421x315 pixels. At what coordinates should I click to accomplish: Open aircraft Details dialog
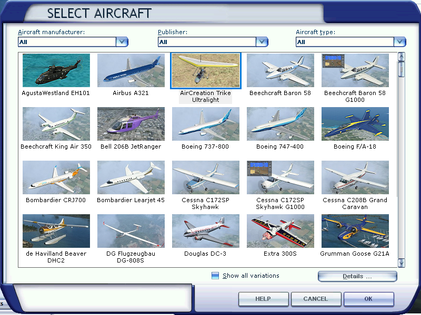click(357, 277)
